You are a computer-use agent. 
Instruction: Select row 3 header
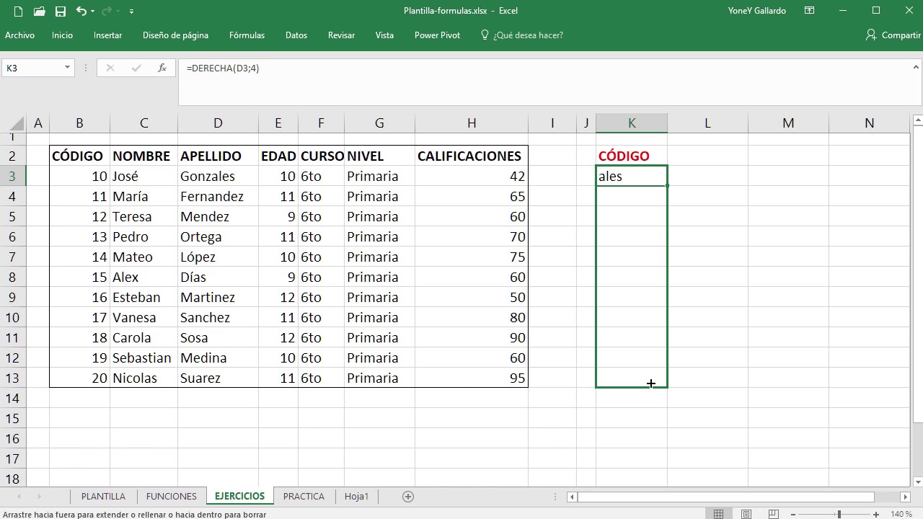[12, 176]
